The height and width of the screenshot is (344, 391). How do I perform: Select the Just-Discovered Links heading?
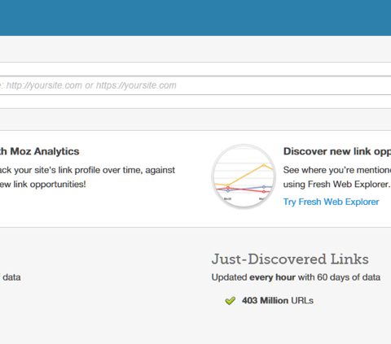290,259
